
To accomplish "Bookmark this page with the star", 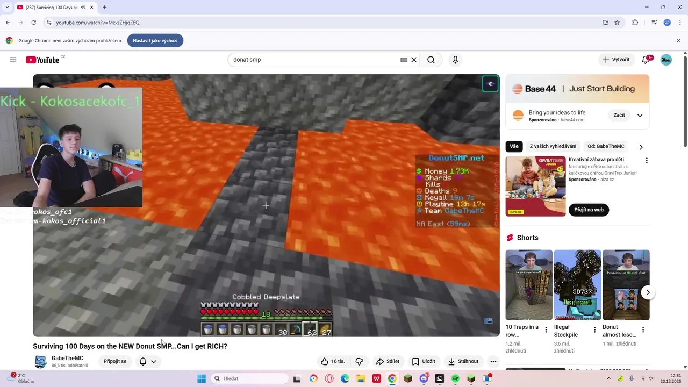I will (617, 23).
